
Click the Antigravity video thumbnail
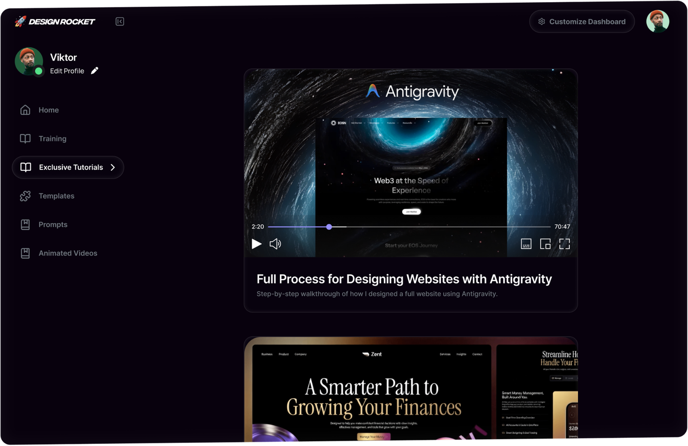tap(411, 163)
